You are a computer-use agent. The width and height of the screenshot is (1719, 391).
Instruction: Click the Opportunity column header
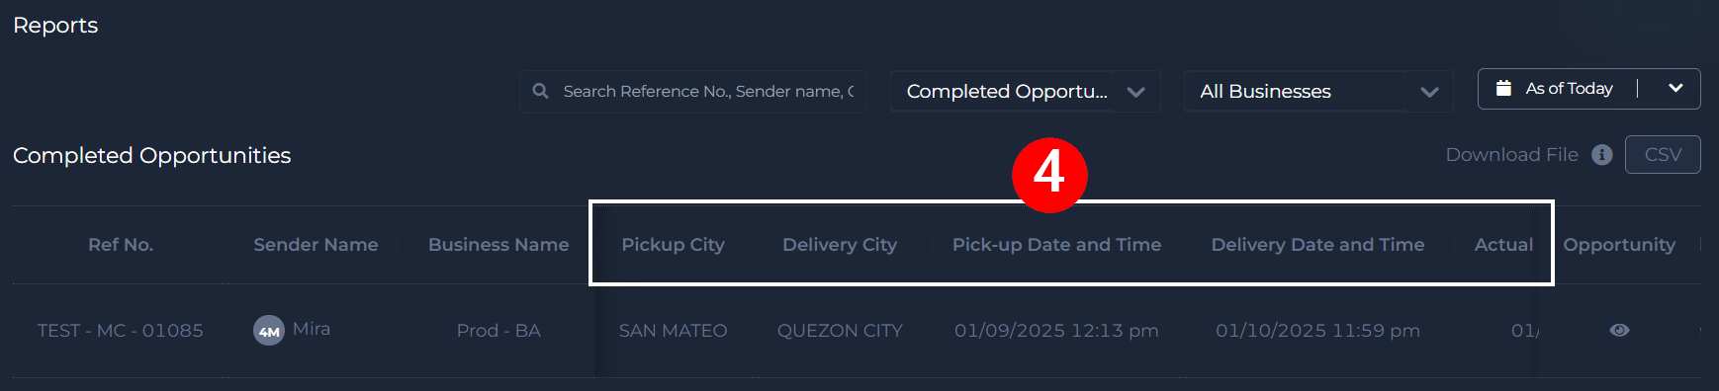tap(1619, 245)
